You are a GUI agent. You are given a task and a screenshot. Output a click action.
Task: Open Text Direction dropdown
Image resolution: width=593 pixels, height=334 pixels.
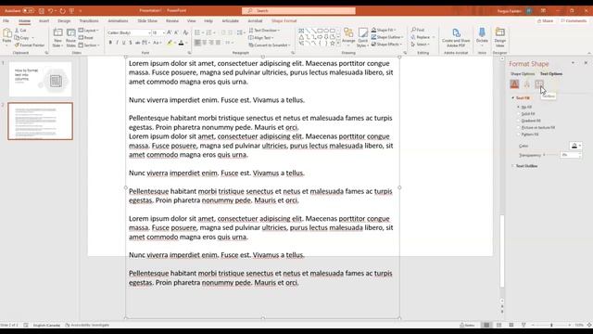pos(264,31)
